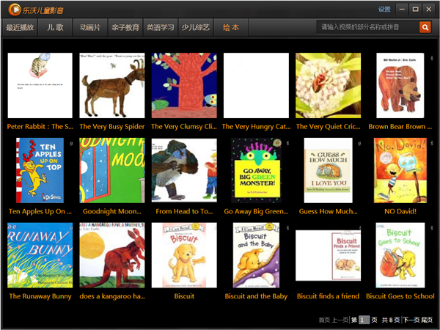Open Ten Apples Up On Top cover
440x330 pixels.
40,170
